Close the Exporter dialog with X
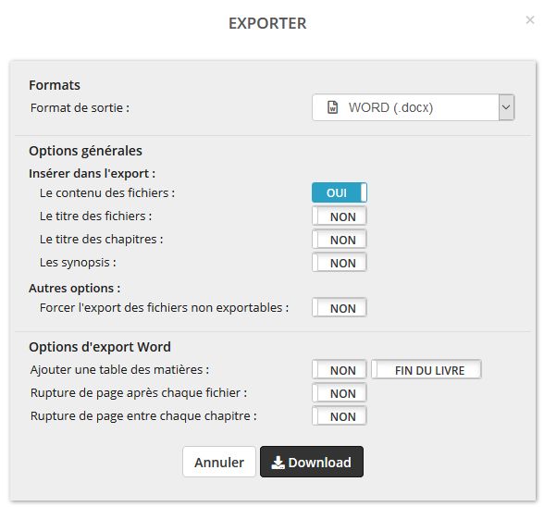Image resolution: width=544 pixels, height=507 pixels. [529, 20]
